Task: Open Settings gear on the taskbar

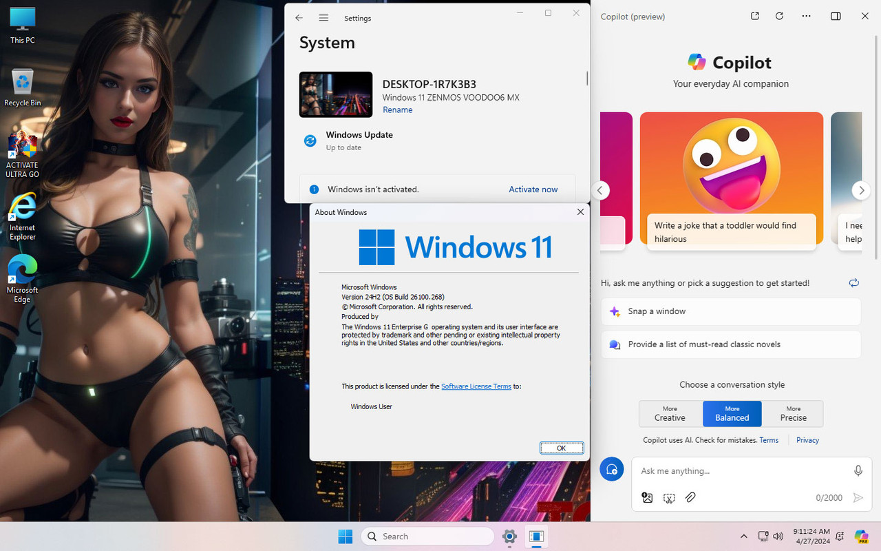Action: point(509,537)
